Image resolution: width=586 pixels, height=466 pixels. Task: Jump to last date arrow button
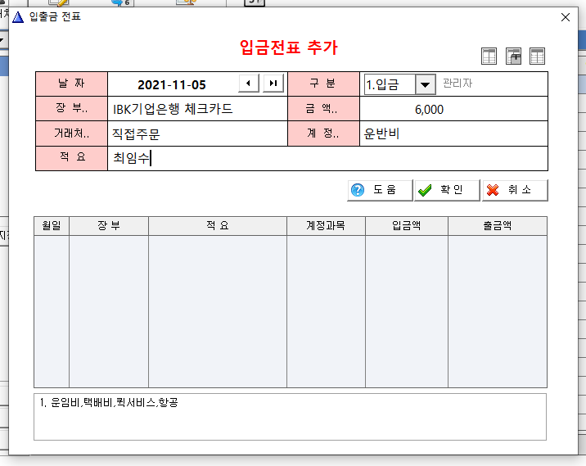coord(273,83)
